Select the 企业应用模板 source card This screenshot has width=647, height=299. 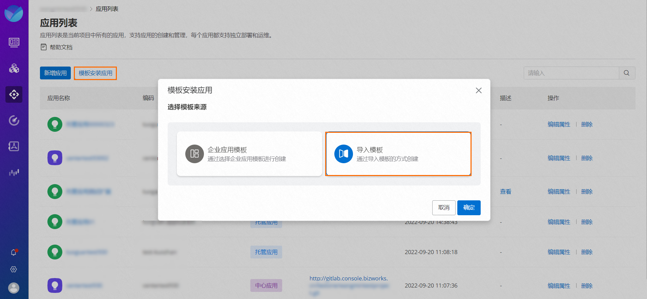(249, 154)
